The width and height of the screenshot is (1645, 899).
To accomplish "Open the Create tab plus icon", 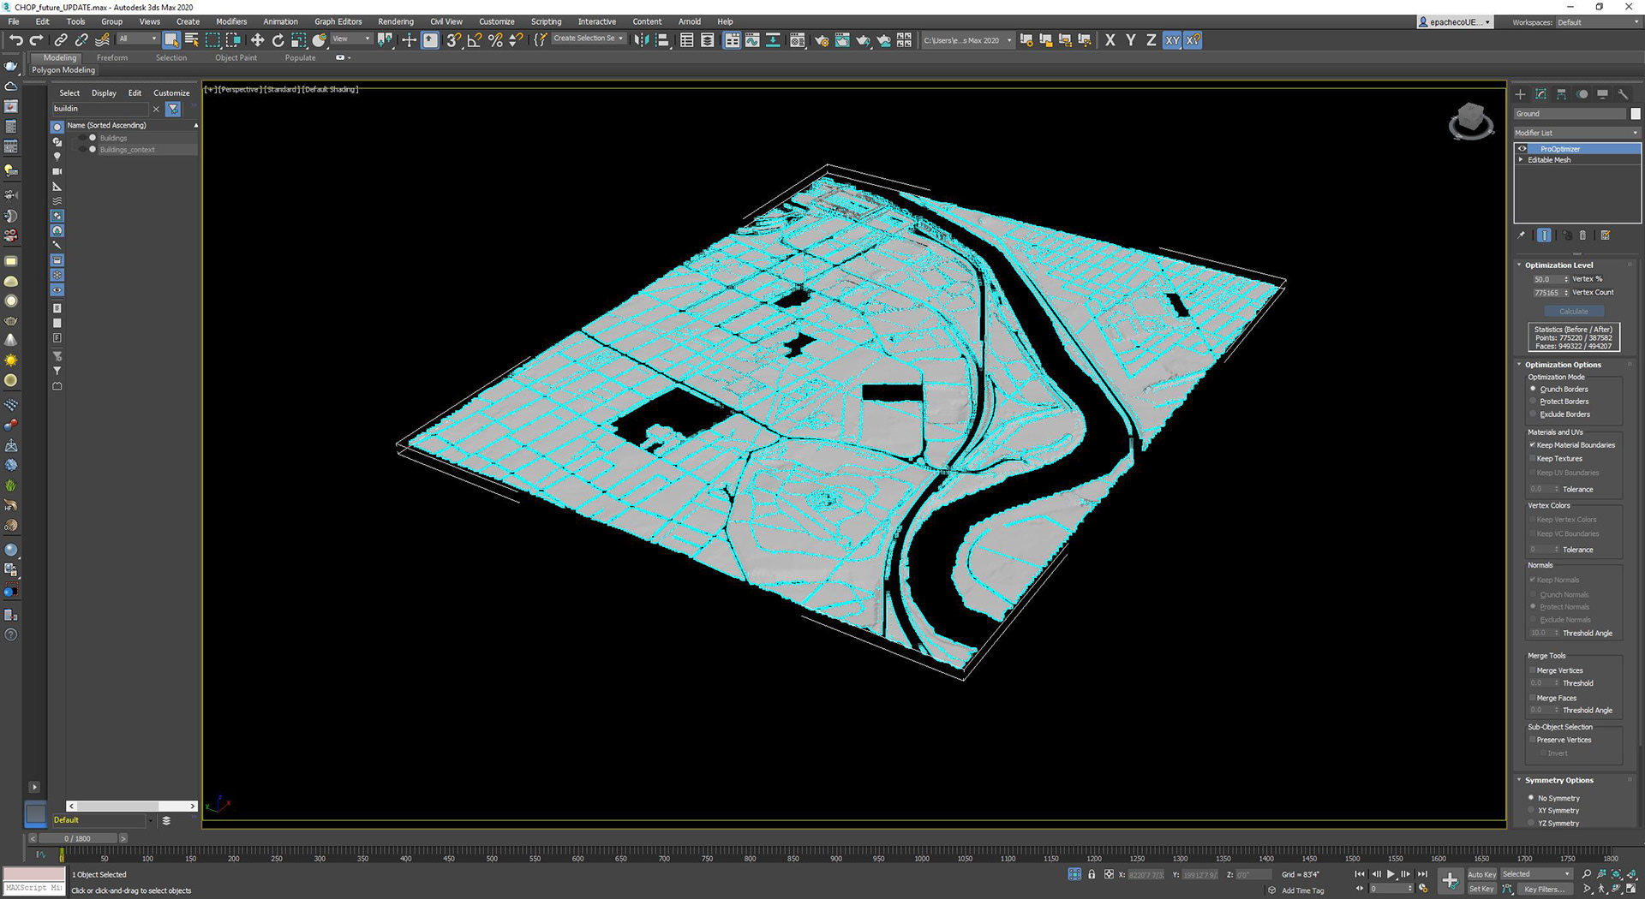I will [1521, 94].
